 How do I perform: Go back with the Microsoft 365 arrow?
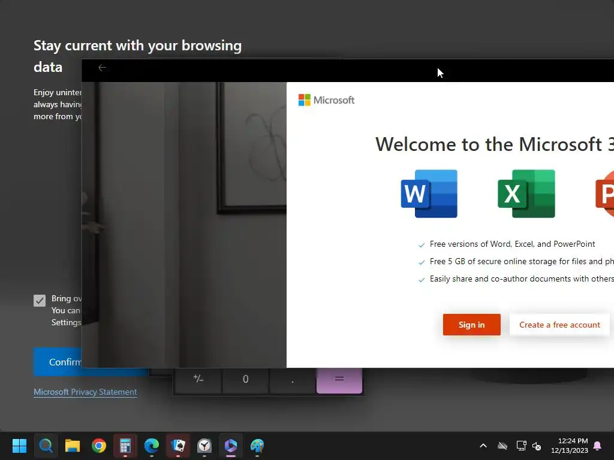pyautogui.click(x=102, y=68)
